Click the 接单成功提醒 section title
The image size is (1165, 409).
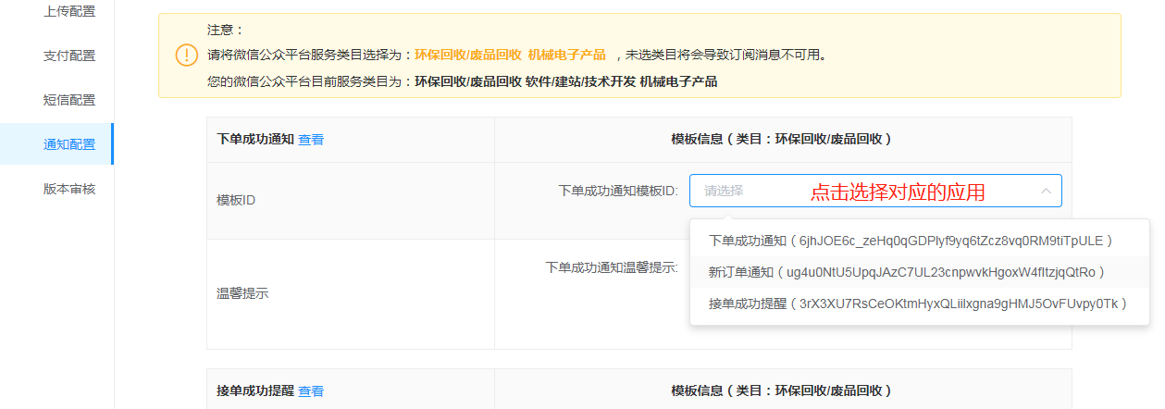coord(254,391)
